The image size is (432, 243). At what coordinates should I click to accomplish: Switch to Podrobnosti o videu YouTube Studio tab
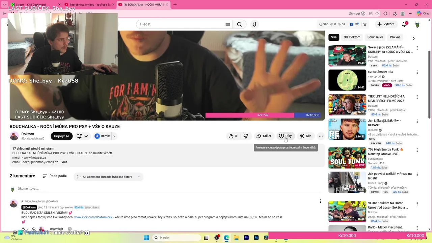tap(89, 5)
